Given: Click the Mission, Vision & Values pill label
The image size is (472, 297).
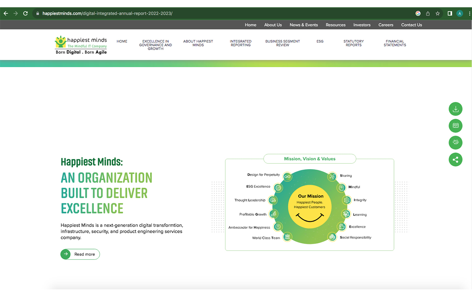Looking at the screenshot, I should pos(310,159).
